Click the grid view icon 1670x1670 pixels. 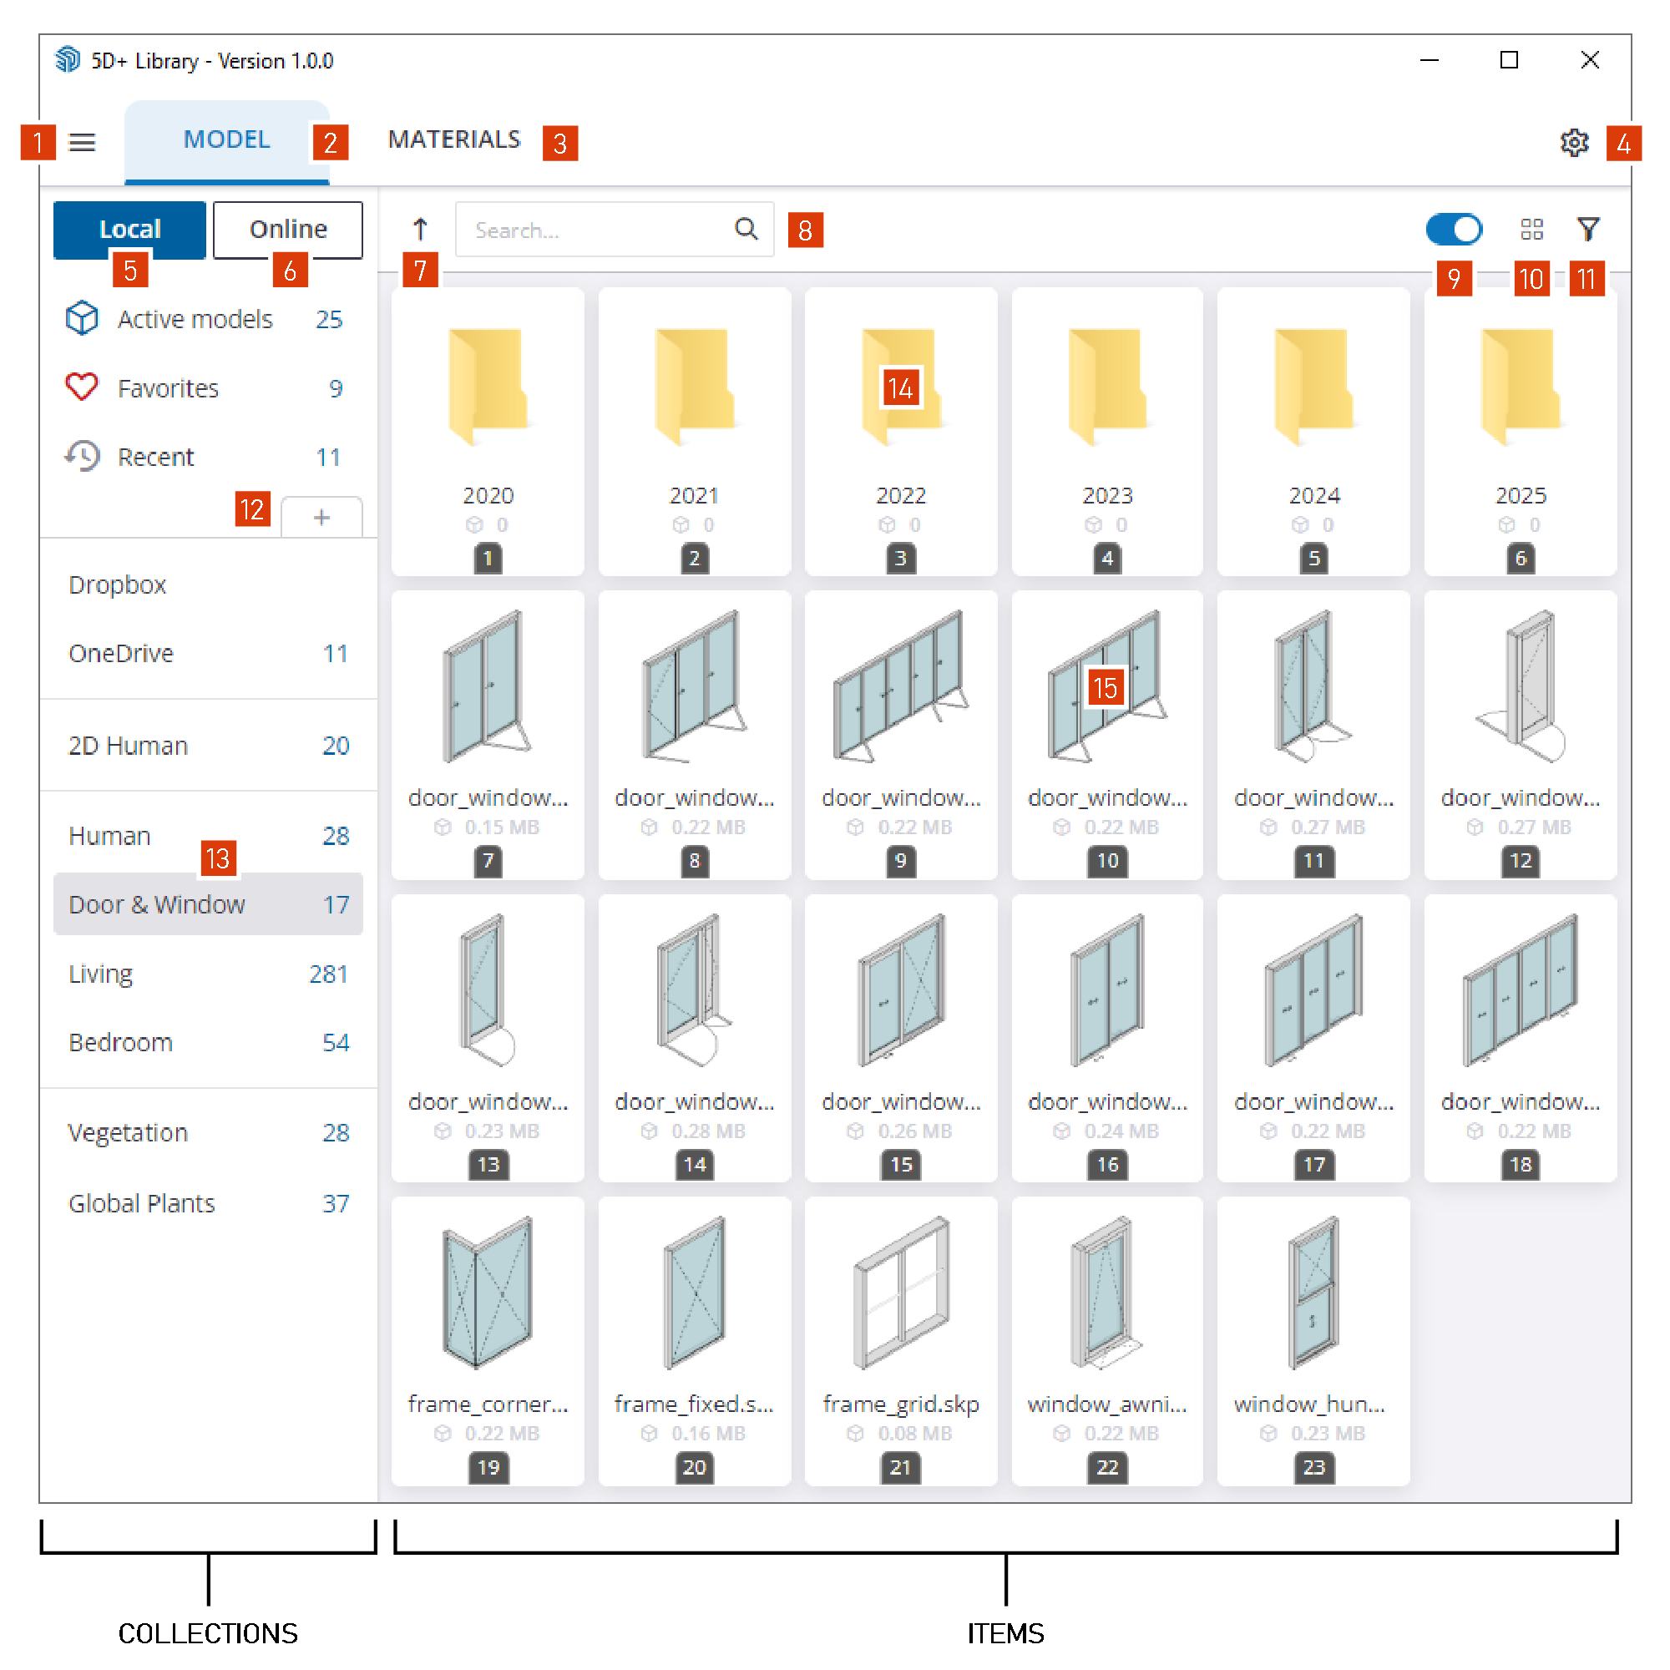[x=1532, y=230]
